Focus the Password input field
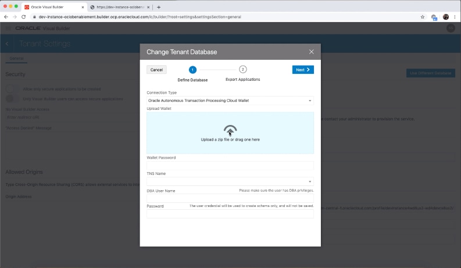This screenshot has height=268, width=461. (230, 213)
